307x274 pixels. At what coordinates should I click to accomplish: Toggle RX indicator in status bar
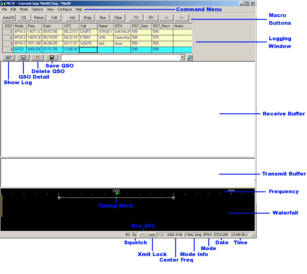128,235
